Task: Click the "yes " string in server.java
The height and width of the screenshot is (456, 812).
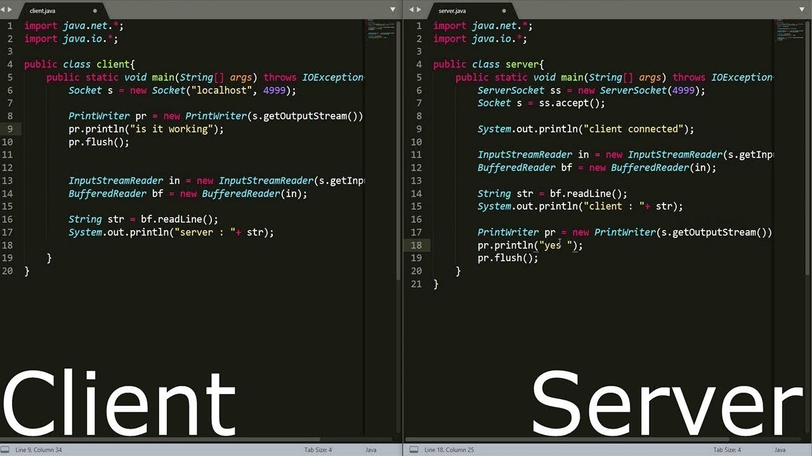Action: click(x=556, y=245)
